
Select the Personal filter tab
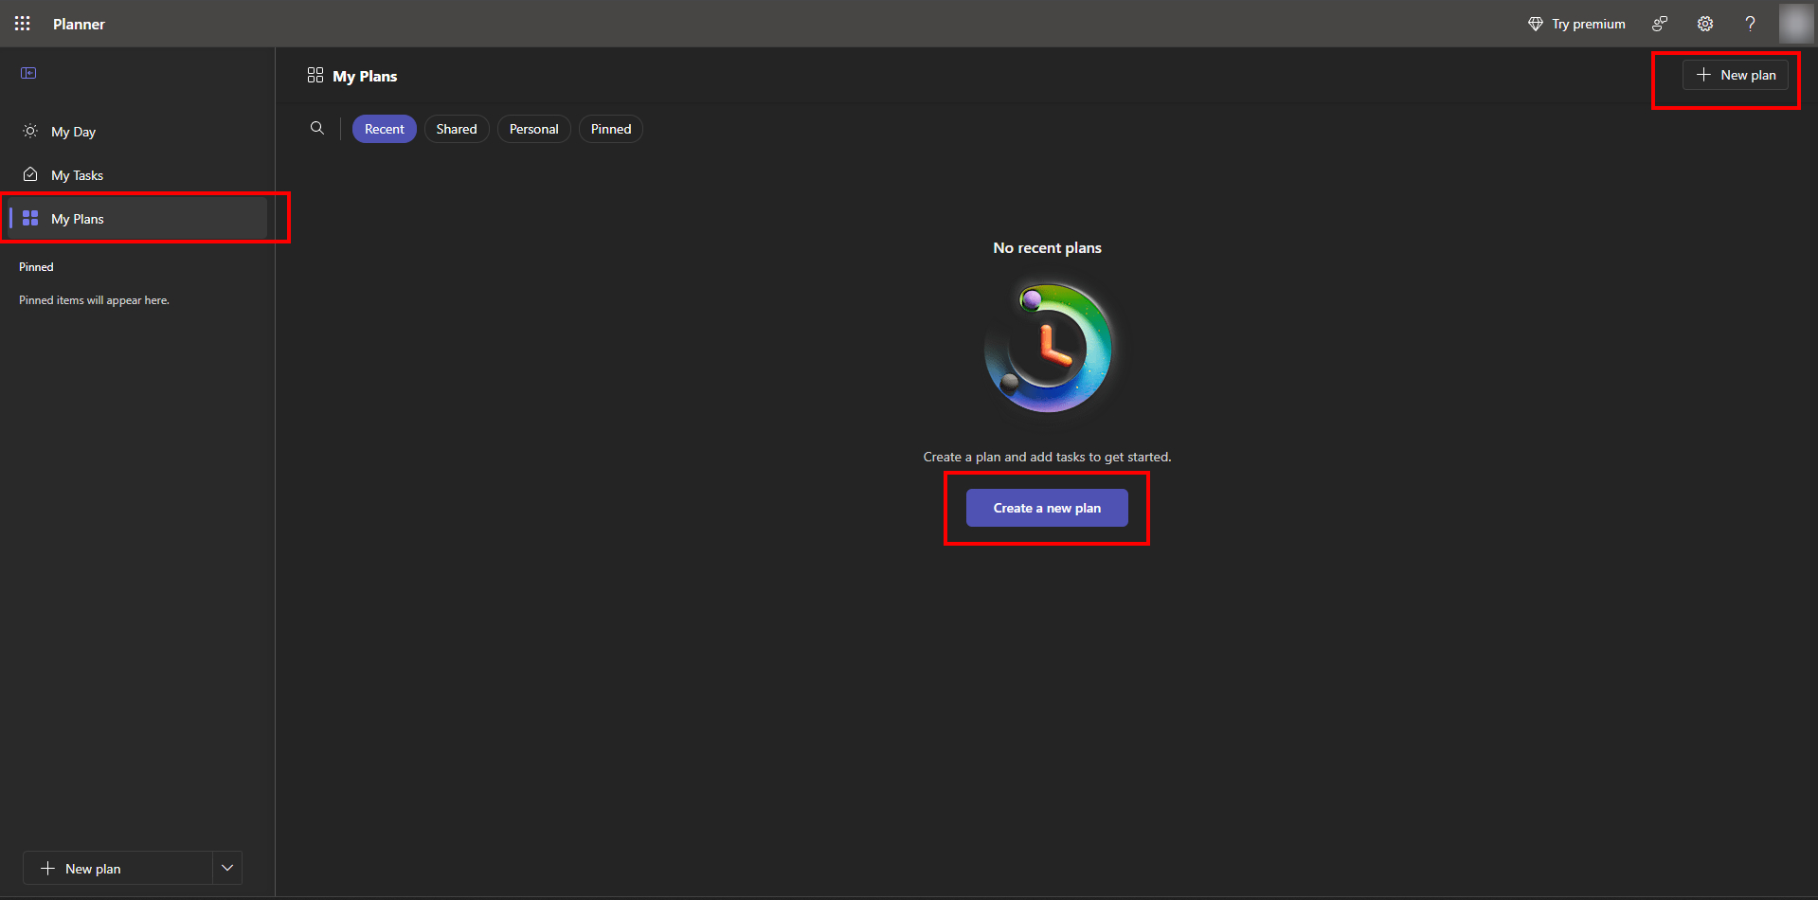pos(534,129)
